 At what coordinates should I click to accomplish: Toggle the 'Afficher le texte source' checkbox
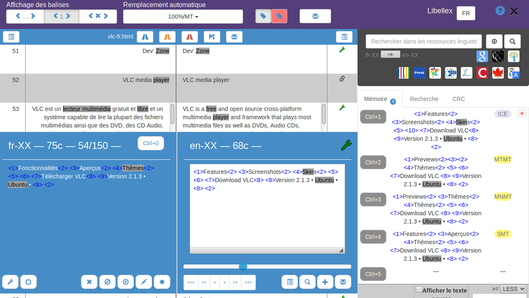[x=419, y=289]
